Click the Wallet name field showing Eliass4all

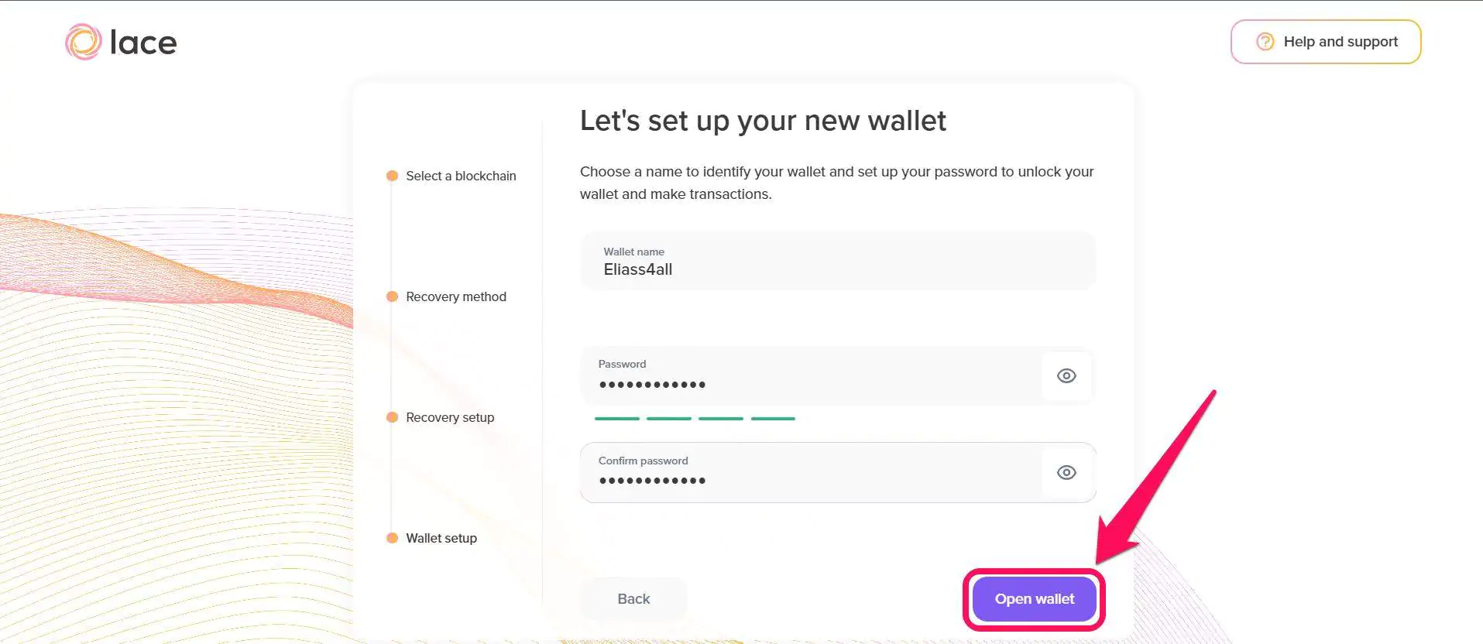(x=837, y=261)
